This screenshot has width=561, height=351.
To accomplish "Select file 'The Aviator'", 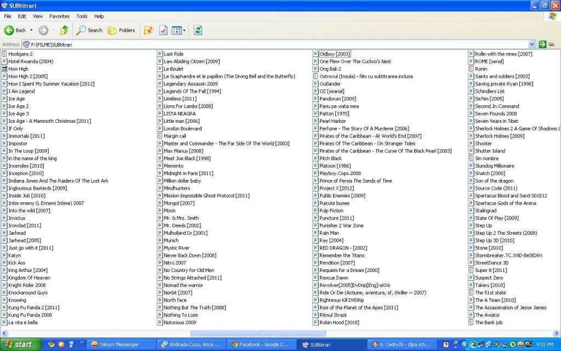I will point(487,315).
